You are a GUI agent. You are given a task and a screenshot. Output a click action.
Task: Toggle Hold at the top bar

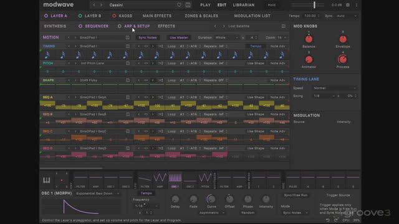click(272, 5)
